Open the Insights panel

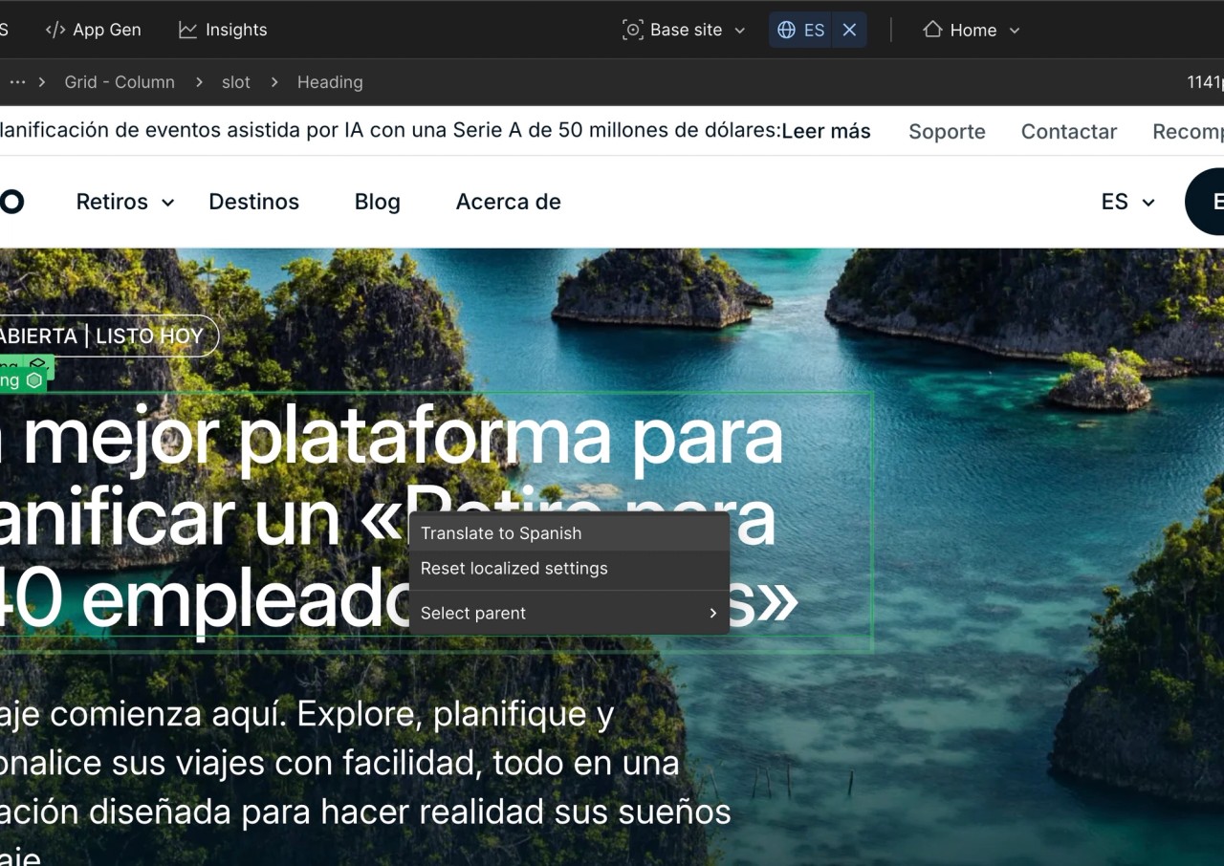[x=223, y=30]
